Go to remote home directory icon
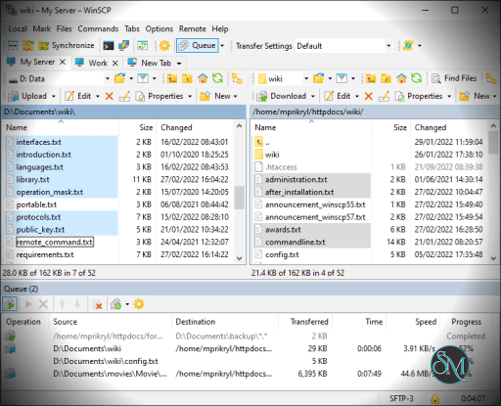501x406 pixels. pyautogui.click(x=401, y=78)
